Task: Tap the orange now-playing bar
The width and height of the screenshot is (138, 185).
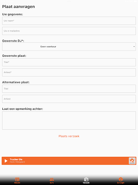Action: [69, 161]
